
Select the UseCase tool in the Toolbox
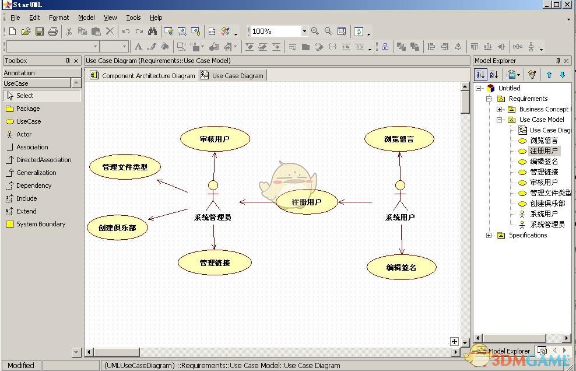27,121
